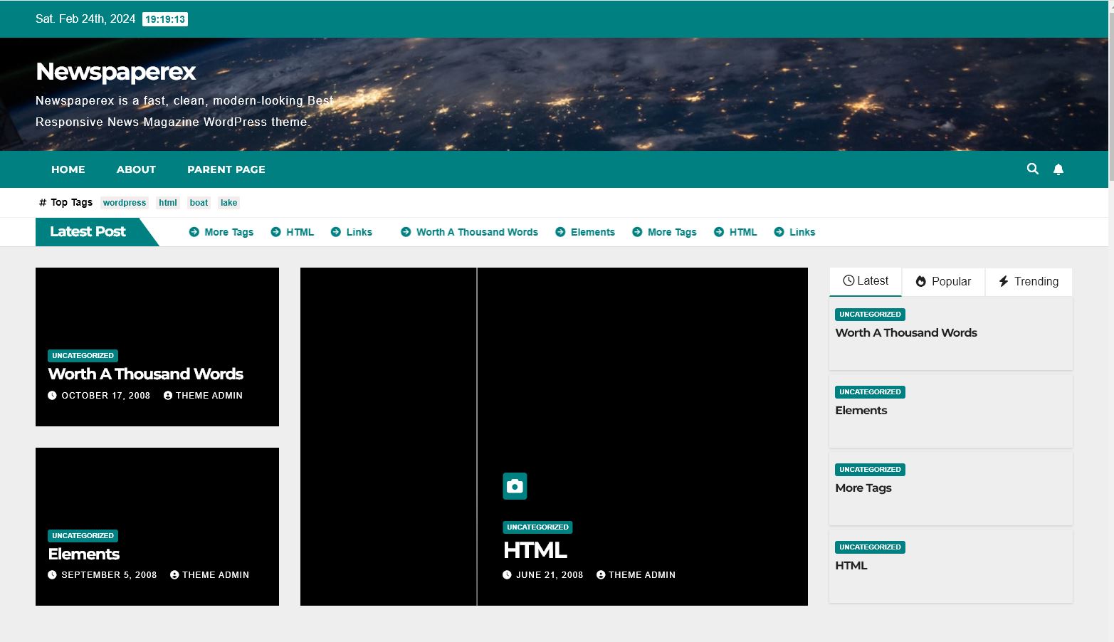The image size is (1114, 642).
Task: Open Worth A Thousand Words large card title
Action: point(145,374)
